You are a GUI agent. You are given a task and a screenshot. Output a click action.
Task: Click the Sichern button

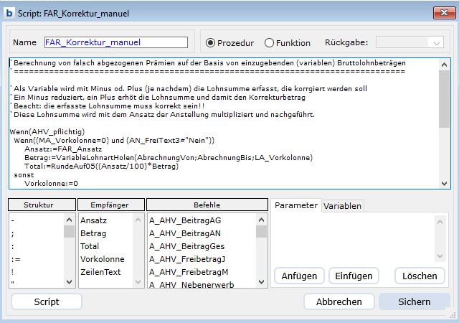coord(414,302)
